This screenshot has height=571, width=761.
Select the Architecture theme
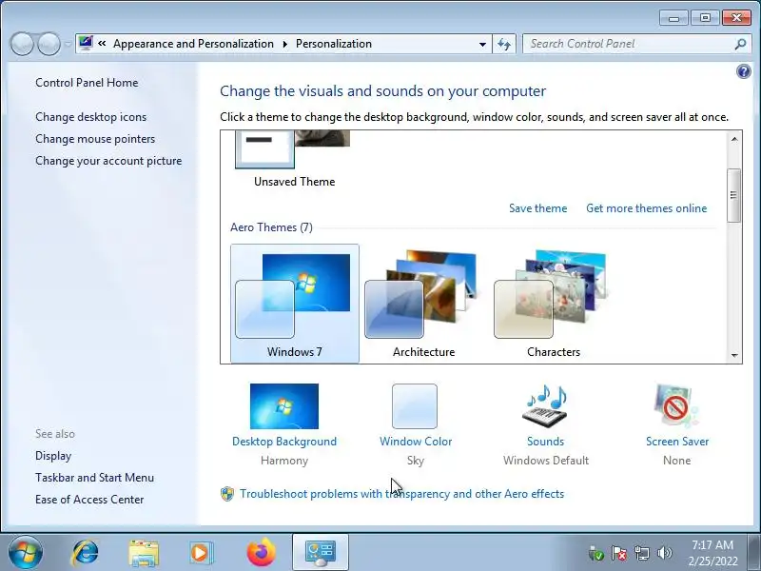(423, 304)
